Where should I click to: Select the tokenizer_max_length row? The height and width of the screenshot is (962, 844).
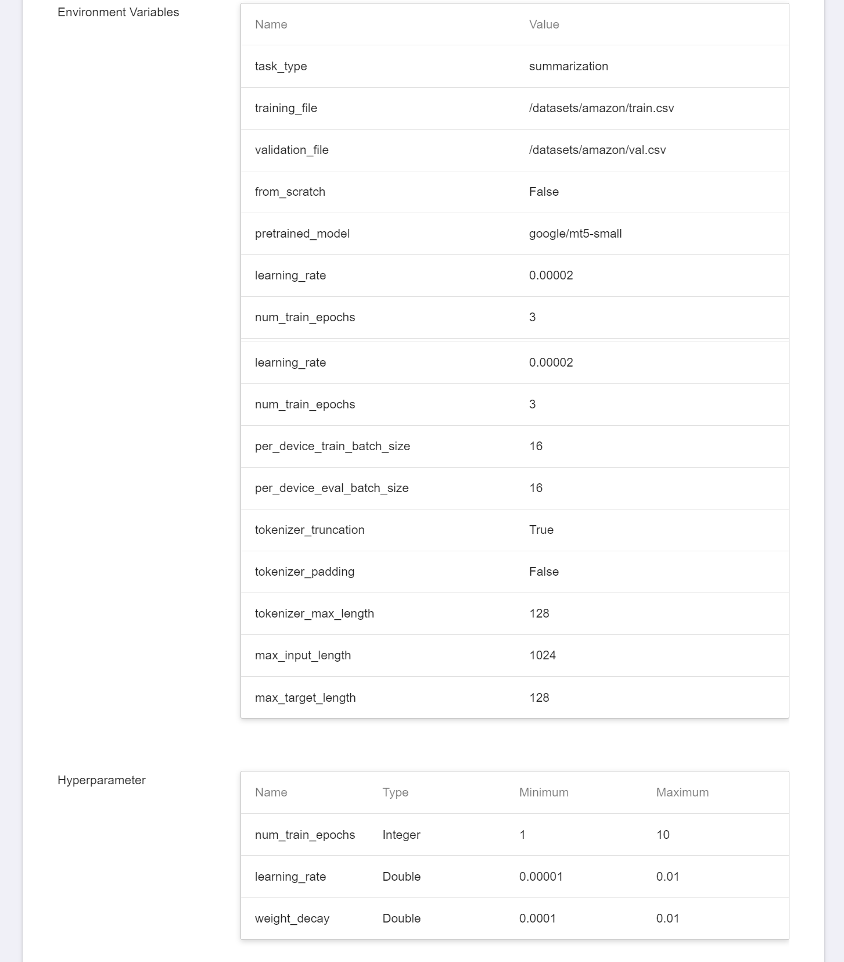(x=515, y=613)
